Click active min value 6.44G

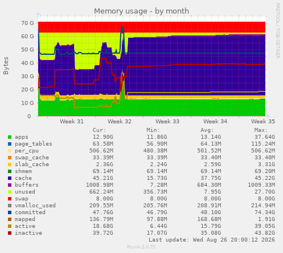point(158,226)
